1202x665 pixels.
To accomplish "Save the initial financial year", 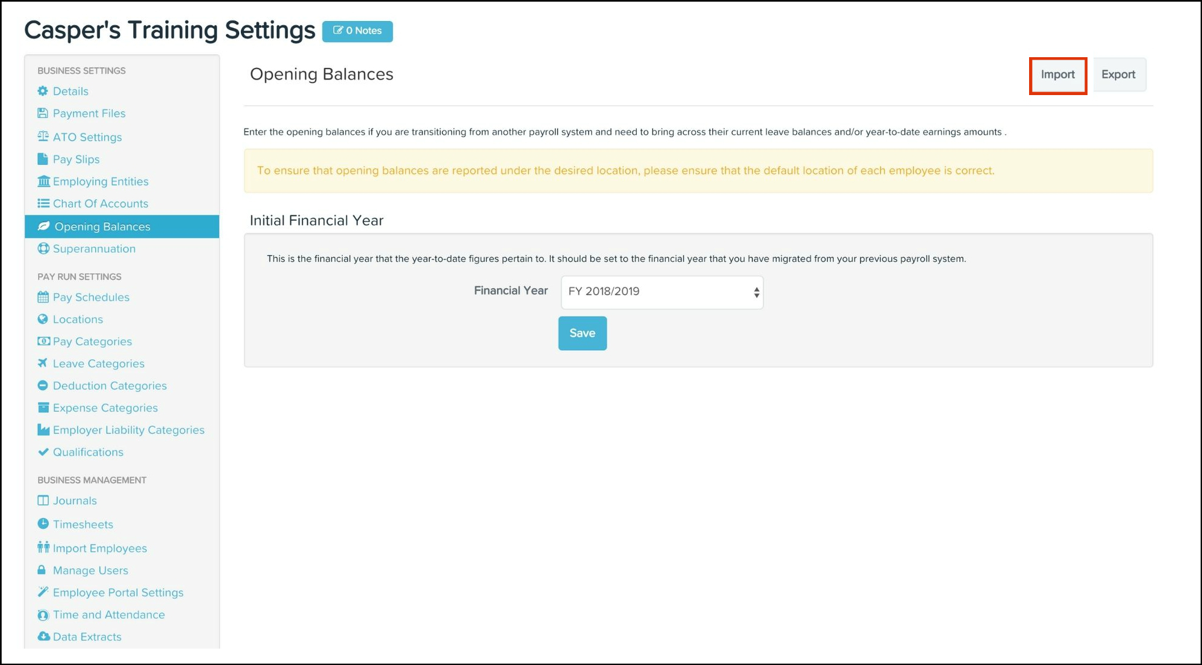I will [x=582, y=333].
